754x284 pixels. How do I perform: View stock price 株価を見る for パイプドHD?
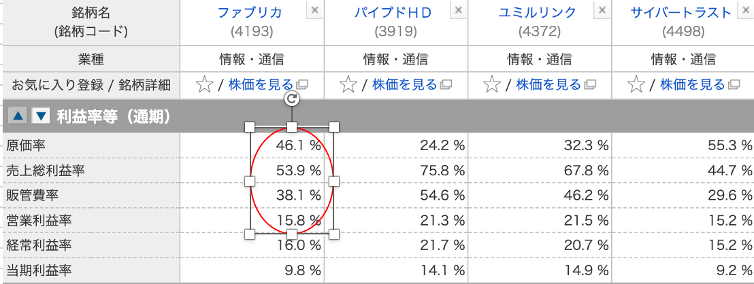point(404,85)
